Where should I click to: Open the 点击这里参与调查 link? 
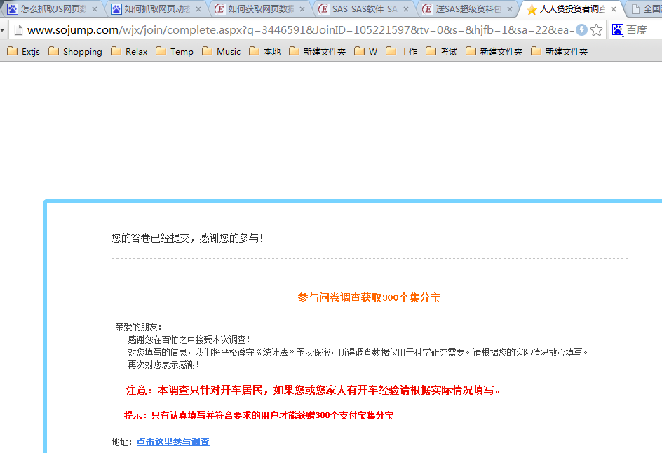pos(173,442)
